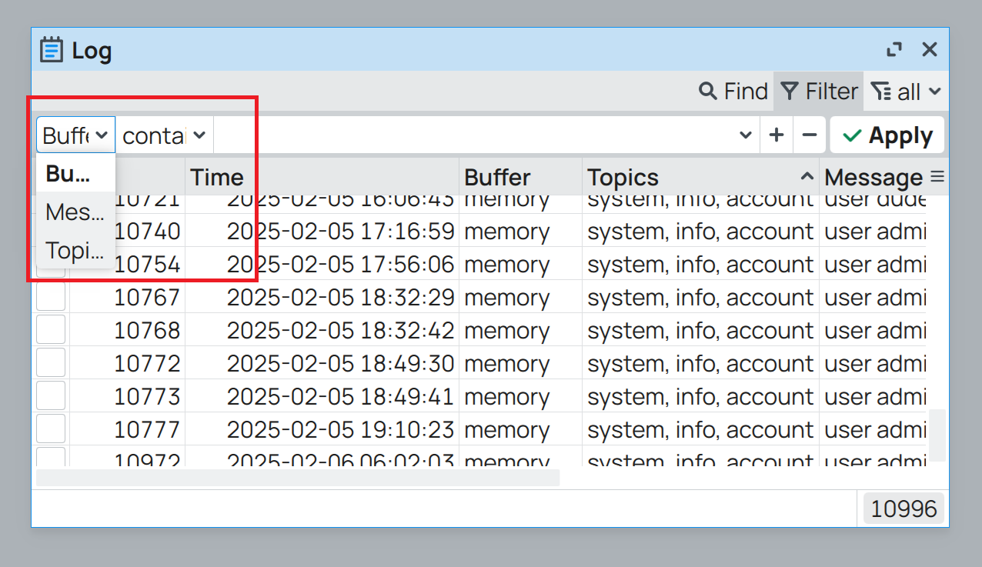Expand the log window with the resize icon
The image size is (982, 567).
(894, 50)
